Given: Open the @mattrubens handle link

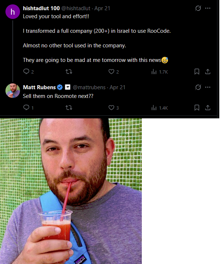Looking at the screenshot, I should [x=89, y=87].
